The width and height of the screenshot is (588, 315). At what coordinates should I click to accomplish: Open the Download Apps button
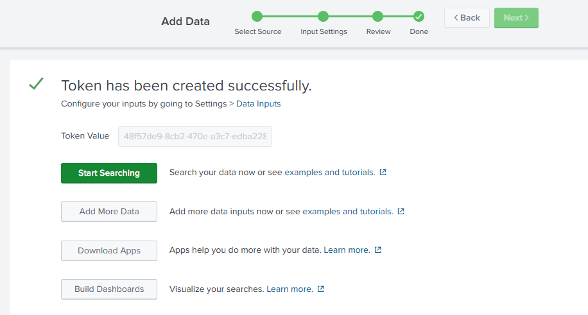[x=109, y=250]
